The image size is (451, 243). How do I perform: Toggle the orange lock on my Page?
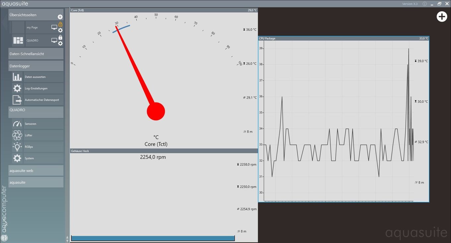(x=60, y=24)
